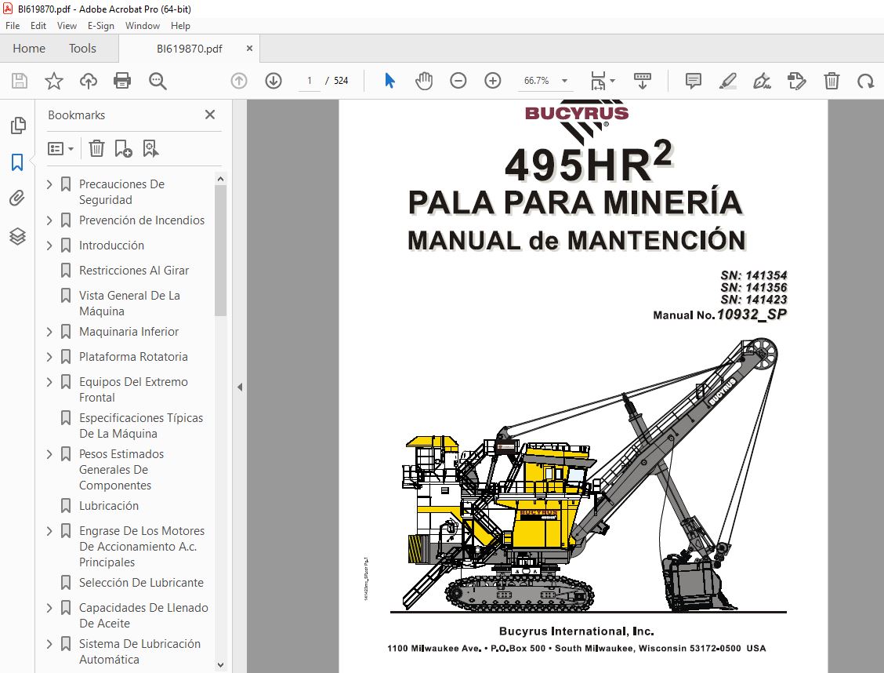Viewport: 884px width, 673px height.
Task: Open the bookmarks options dropdown menu
Action: point(61,149)
